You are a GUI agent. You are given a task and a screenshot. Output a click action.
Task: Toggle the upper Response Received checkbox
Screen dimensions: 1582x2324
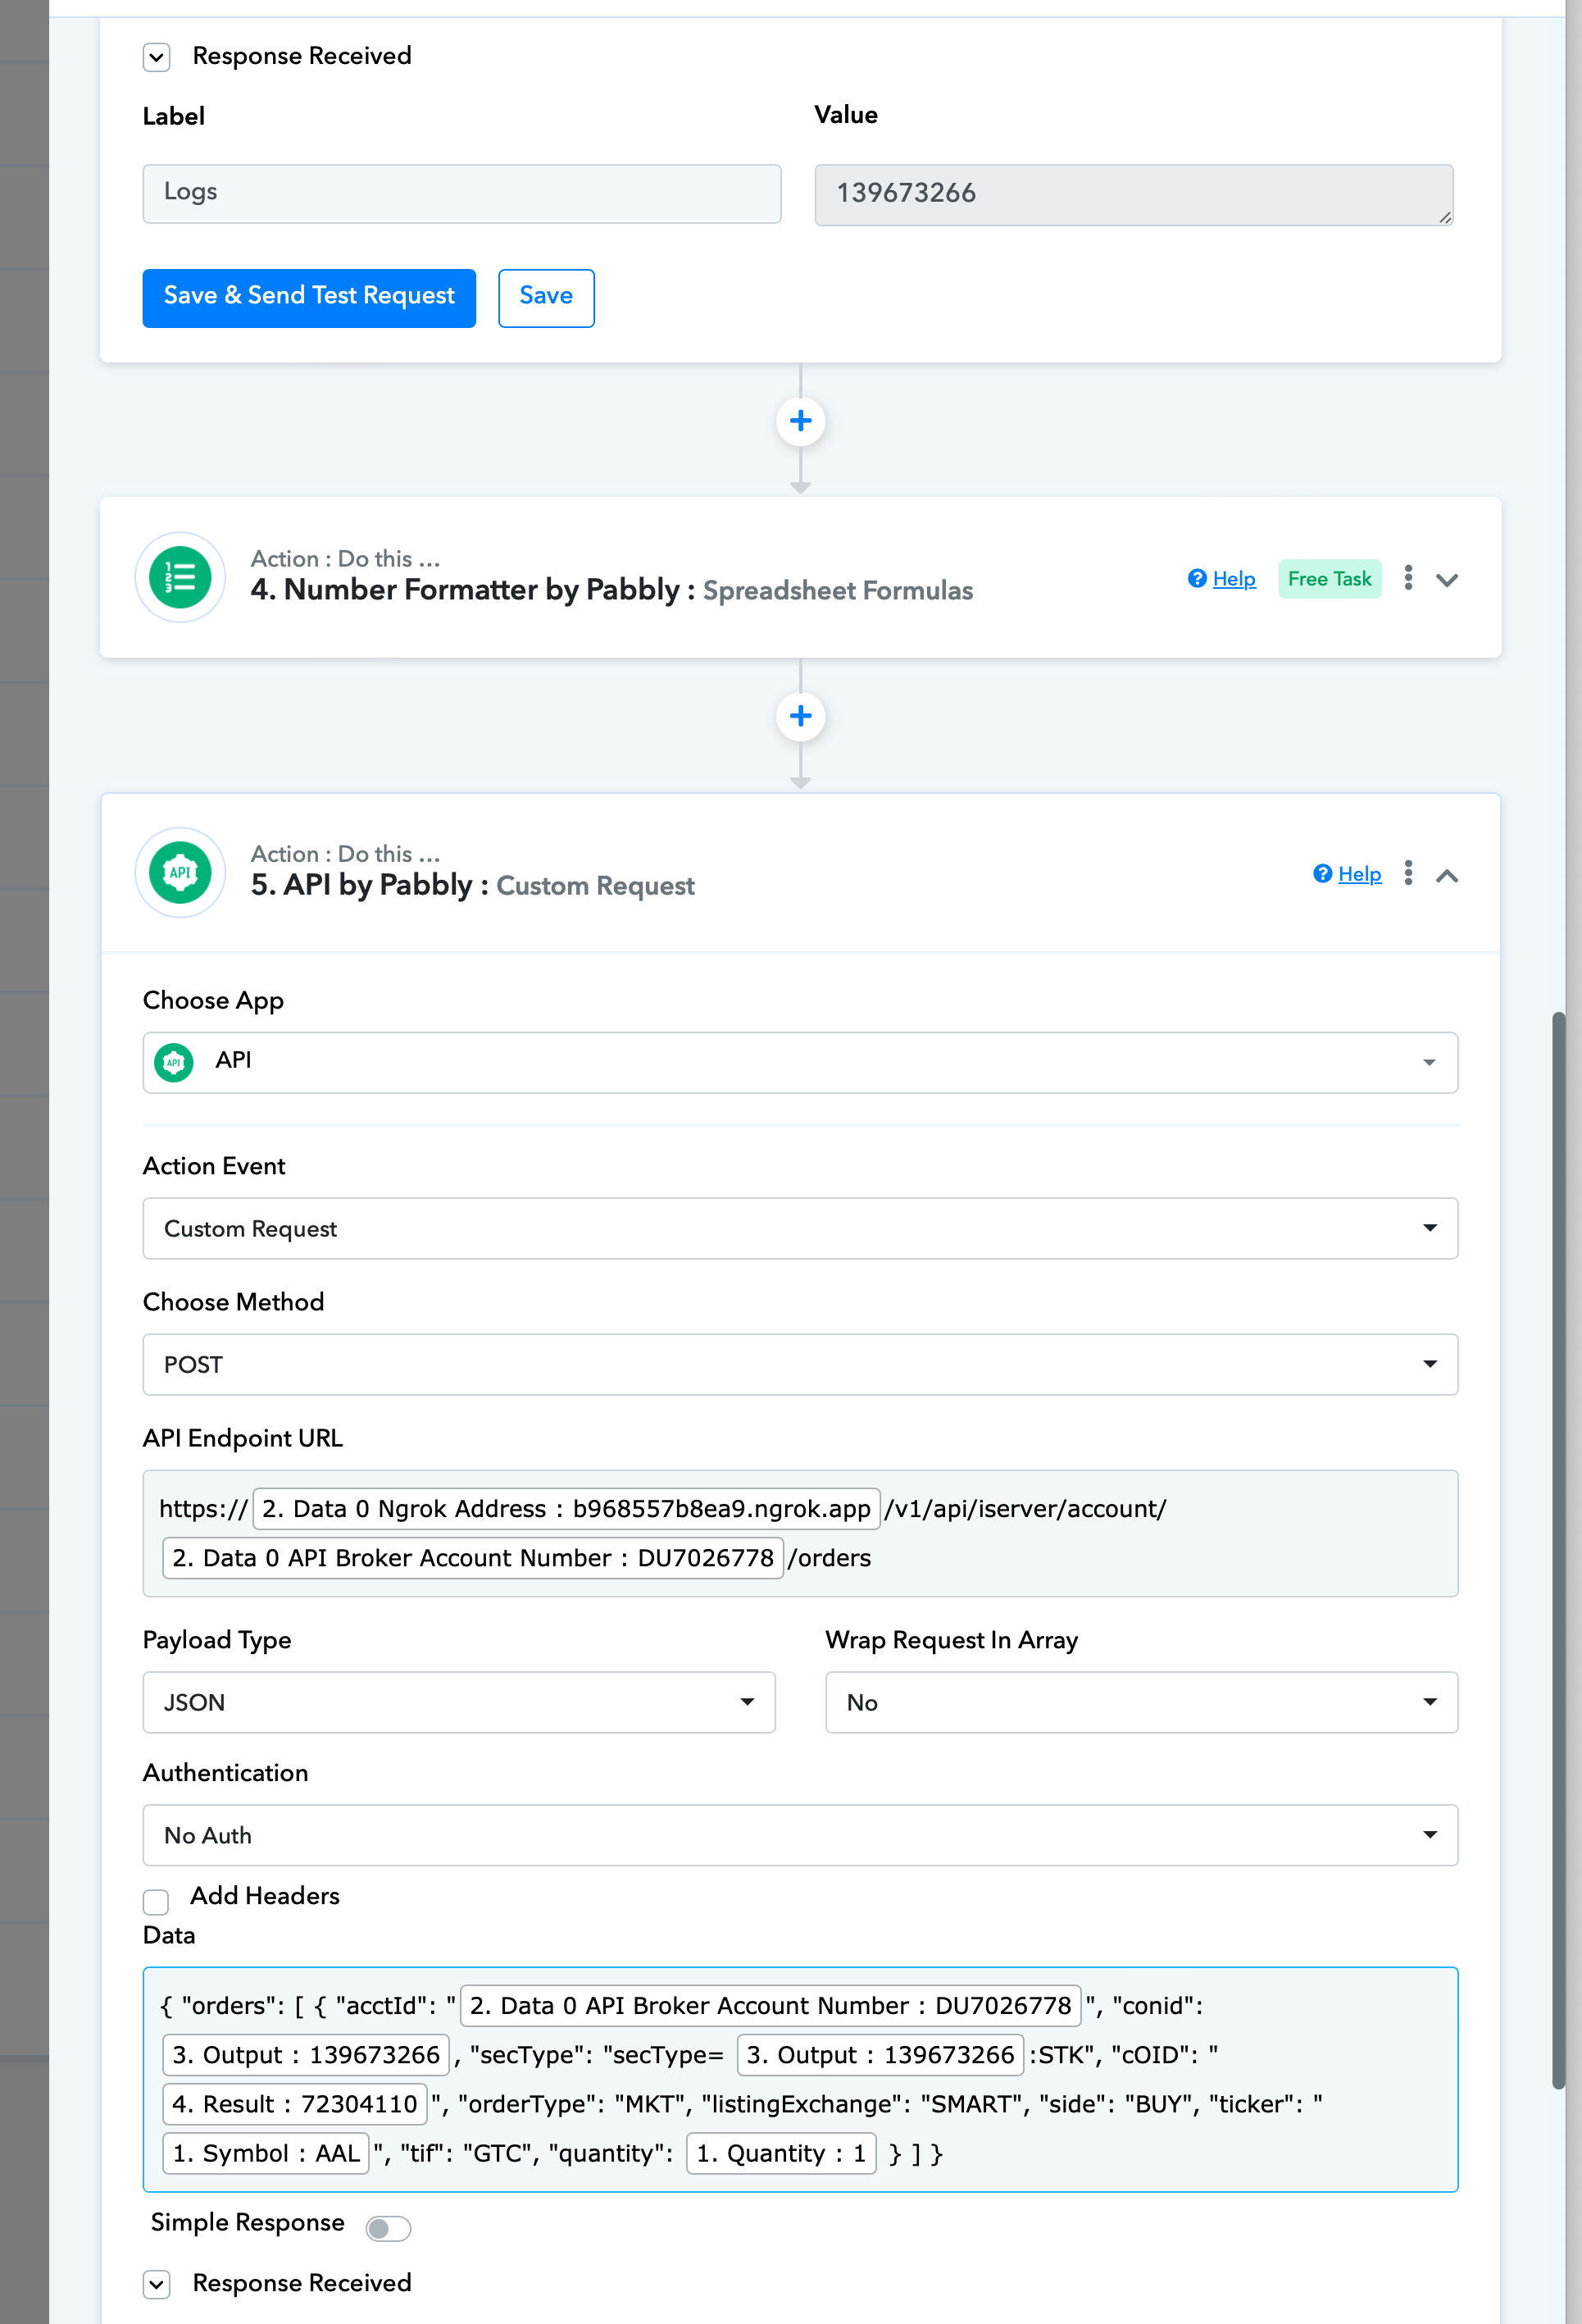pyautogui.click(x=156, y=57)
